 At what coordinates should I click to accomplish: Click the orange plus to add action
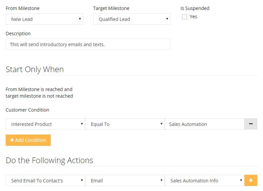click(251, 180)
